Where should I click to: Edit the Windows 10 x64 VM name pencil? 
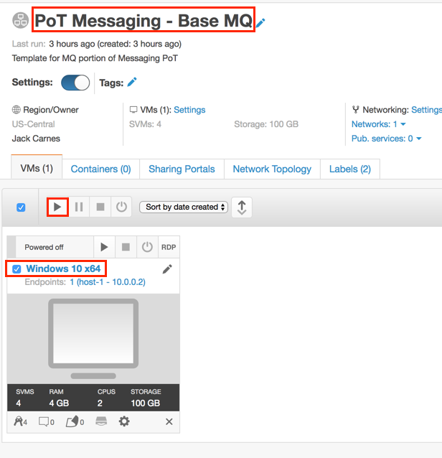(167, 269)
